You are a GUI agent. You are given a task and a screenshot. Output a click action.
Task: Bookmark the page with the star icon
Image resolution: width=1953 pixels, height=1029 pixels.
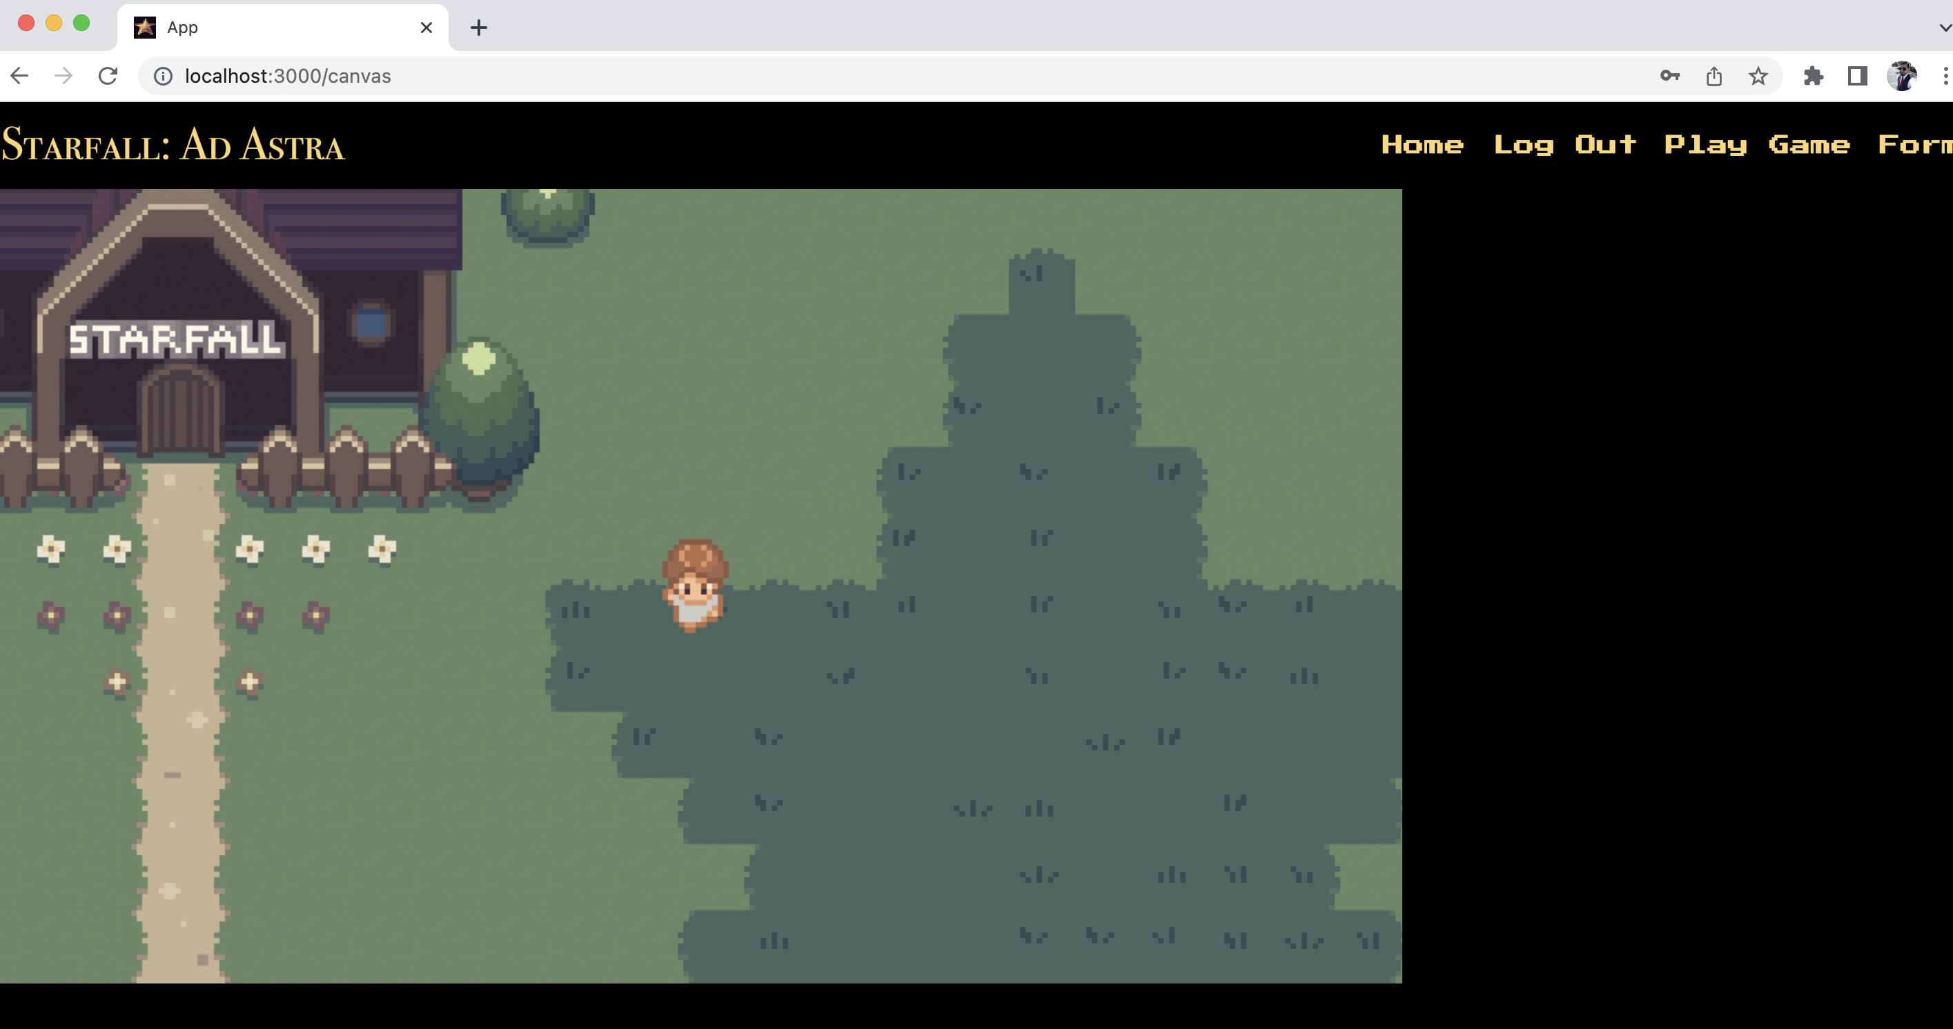pyautogui.click(x=1758, y=76)
